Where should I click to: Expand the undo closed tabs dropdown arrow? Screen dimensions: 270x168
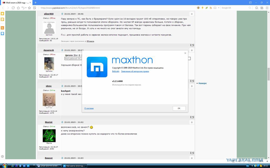click(x=26, y=8)
